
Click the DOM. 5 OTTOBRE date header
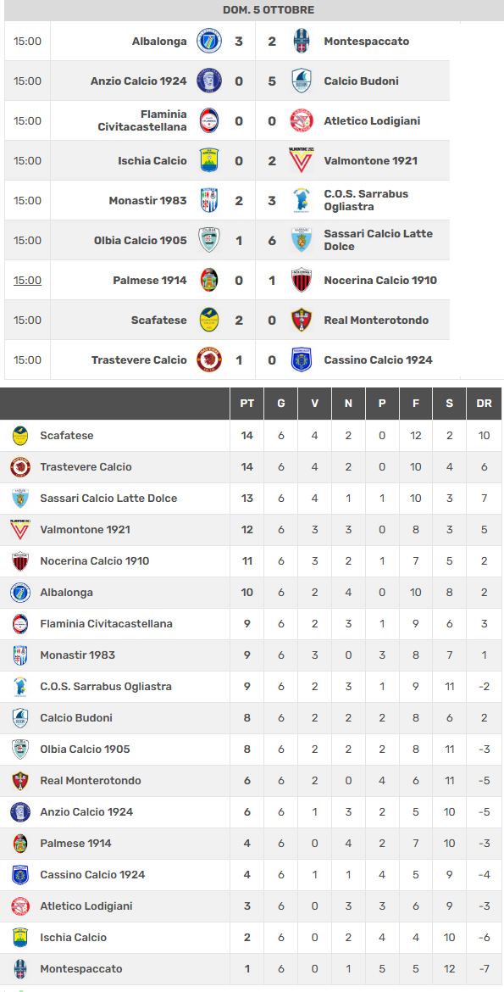point(269,10)
